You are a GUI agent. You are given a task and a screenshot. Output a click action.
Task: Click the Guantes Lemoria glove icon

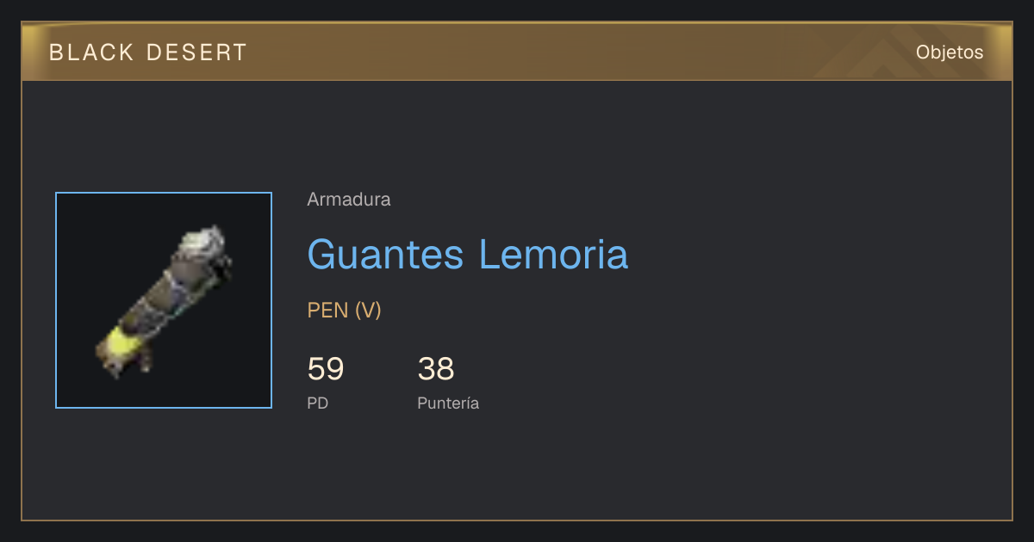coord(164,301)
